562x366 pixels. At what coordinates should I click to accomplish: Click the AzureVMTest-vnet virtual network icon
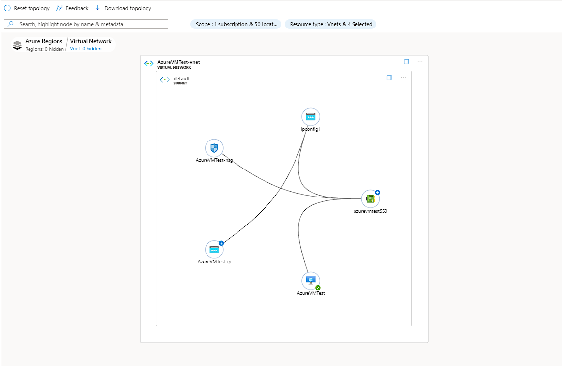click(148, 63)
